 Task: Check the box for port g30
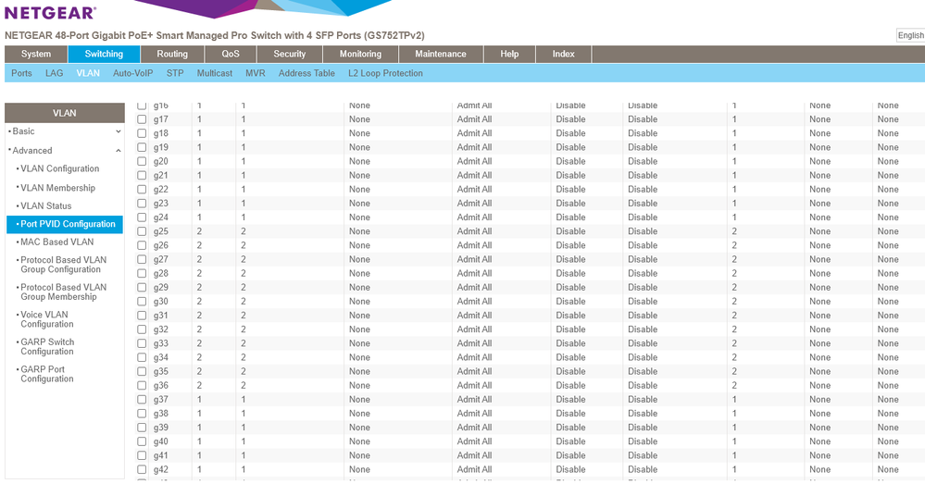(x=142, y=302)
